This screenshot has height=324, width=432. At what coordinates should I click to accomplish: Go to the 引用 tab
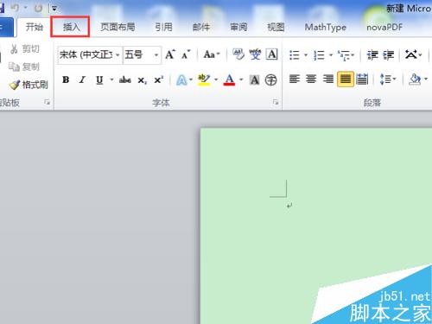tap(163, 27)
